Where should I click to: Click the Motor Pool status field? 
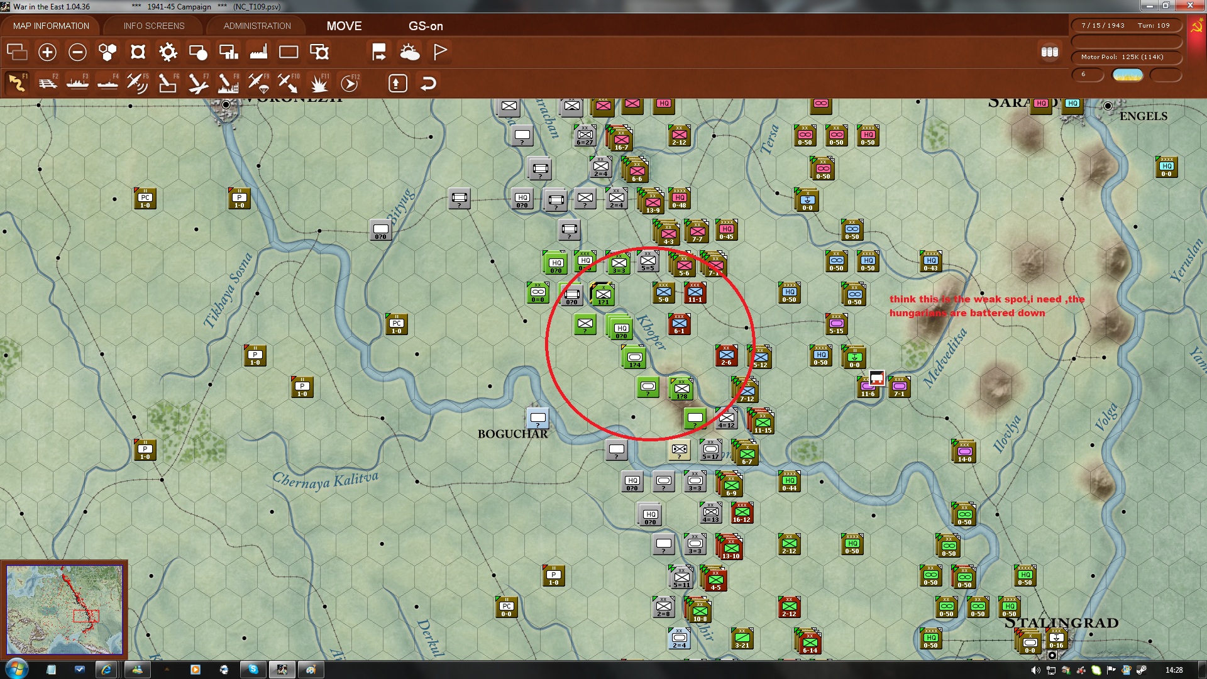[x=1126, y=57]
